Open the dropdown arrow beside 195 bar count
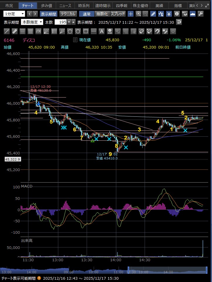Viewport: 212px width, 282px height. coord(69,22)
